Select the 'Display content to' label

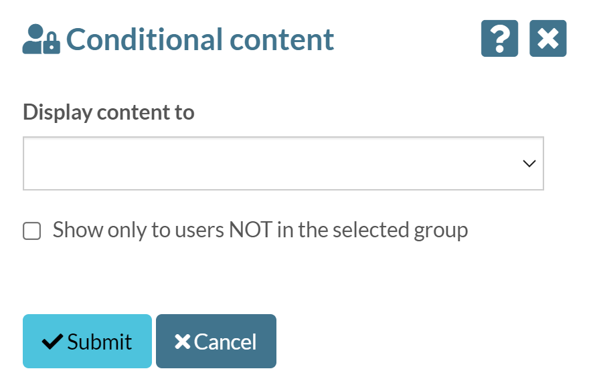coord(108,112)
